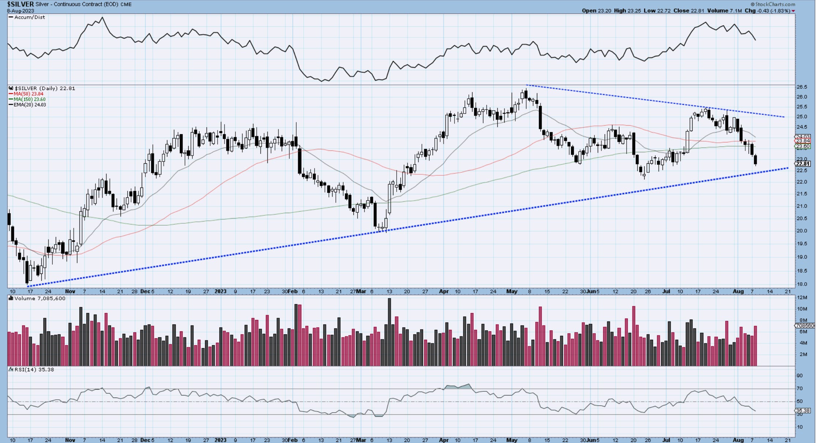Click the 2023 year marker on time axis
The width and height of the screenshot is (816, 443).
(x=220, y=291)
